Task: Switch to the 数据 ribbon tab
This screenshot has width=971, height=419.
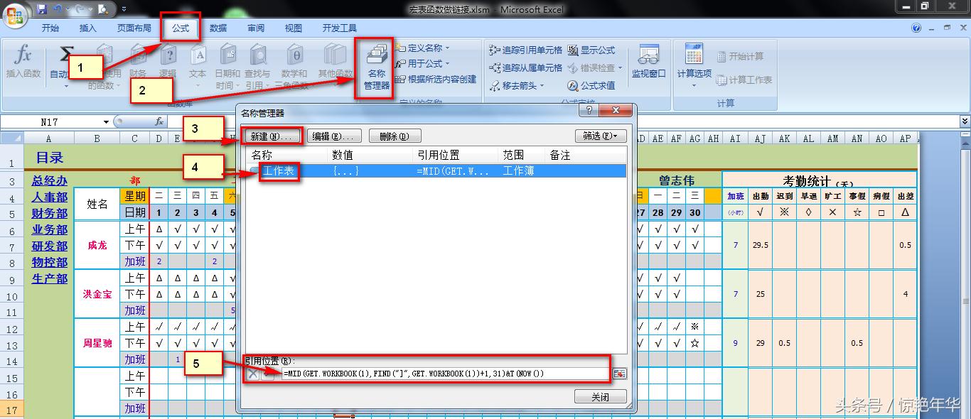Action: (217, 28)
